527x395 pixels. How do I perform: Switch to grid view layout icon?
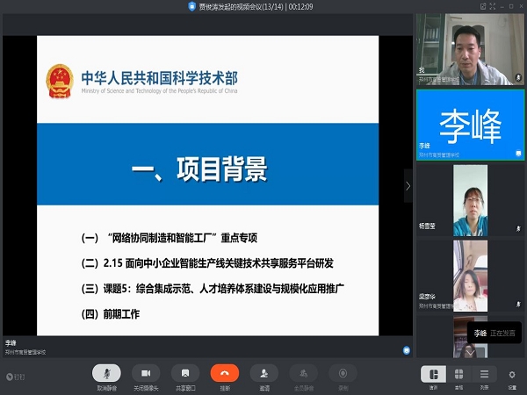[458, 374]
